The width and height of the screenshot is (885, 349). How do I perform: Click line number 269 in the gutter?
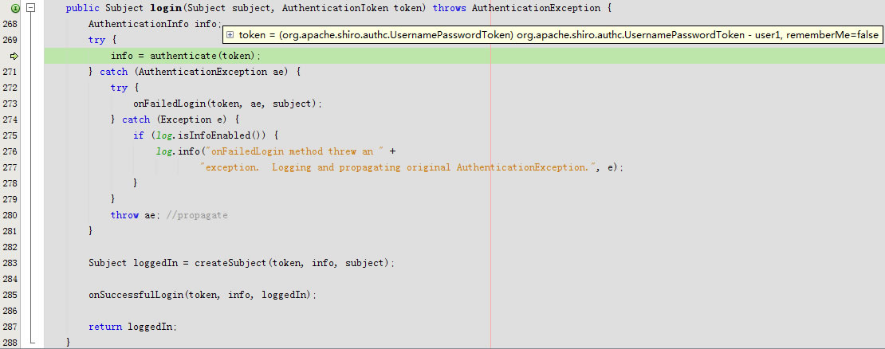[10, 40]
